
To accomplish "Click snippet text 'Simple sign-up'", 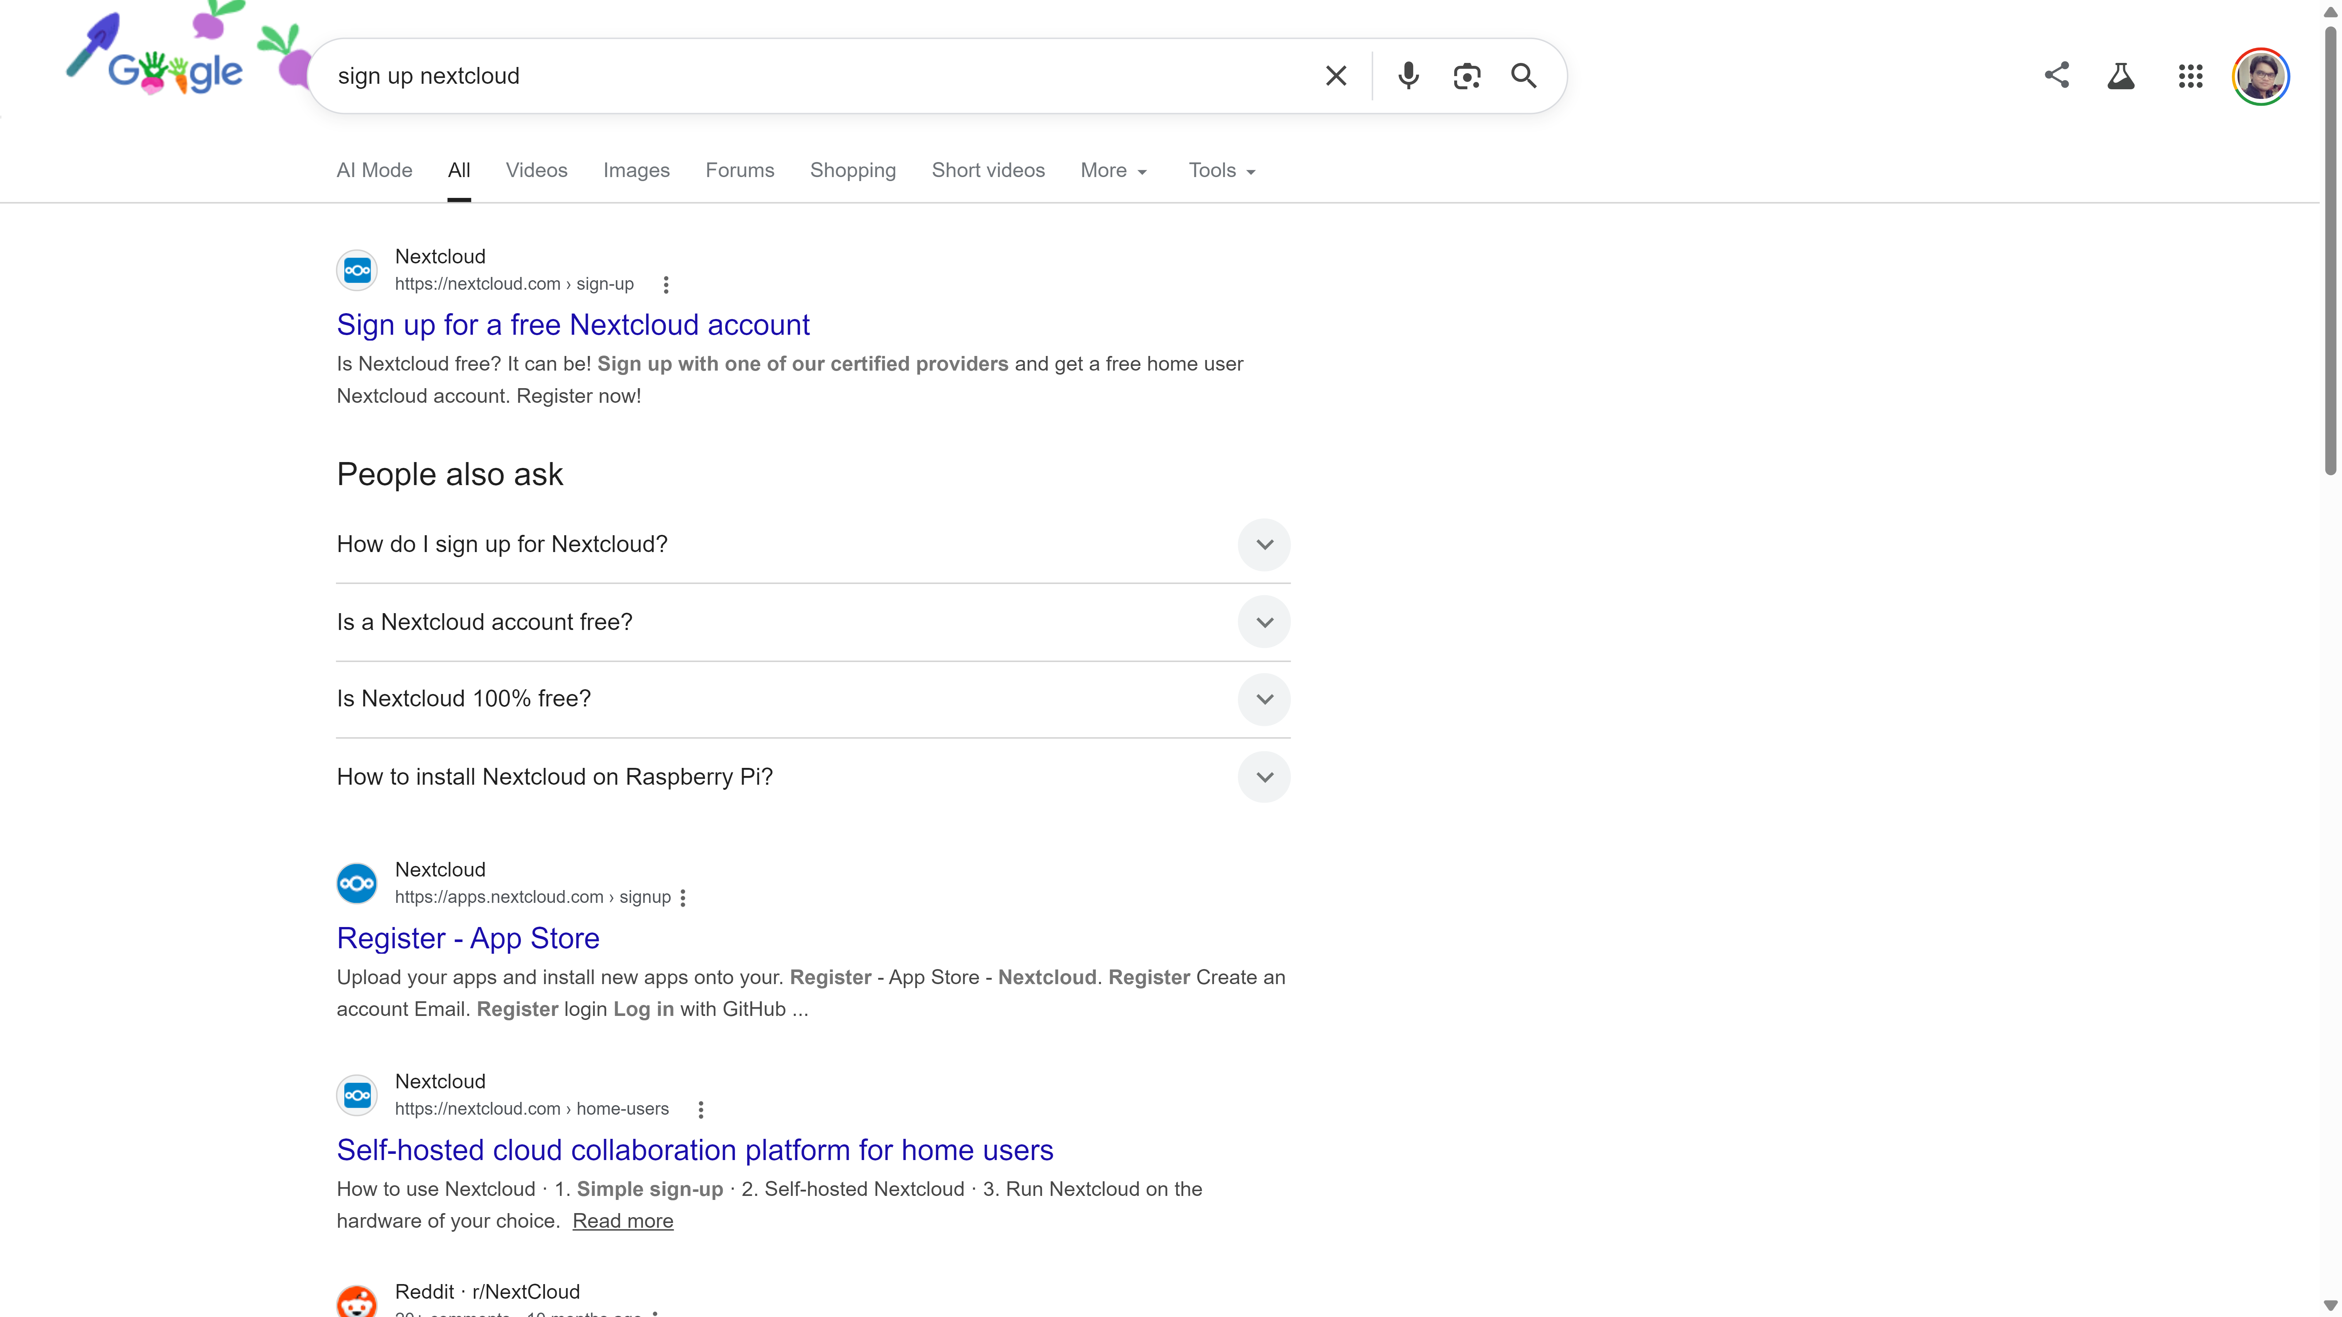I will tap(650, 1190).
